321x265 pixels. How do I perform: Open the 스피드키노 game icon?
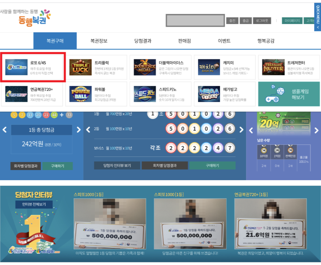pos(145,94)
